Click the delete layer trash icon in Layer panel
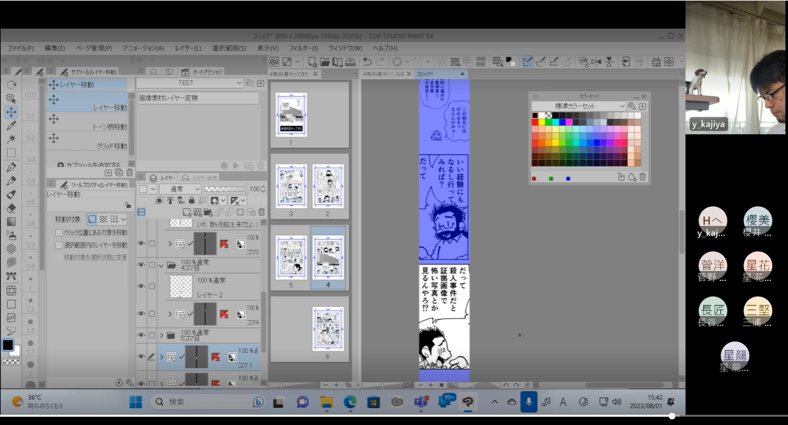 point(261,212)
